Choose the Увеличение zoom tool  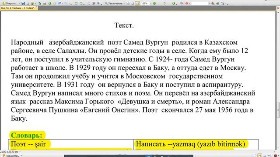click(x=114, y=3)
